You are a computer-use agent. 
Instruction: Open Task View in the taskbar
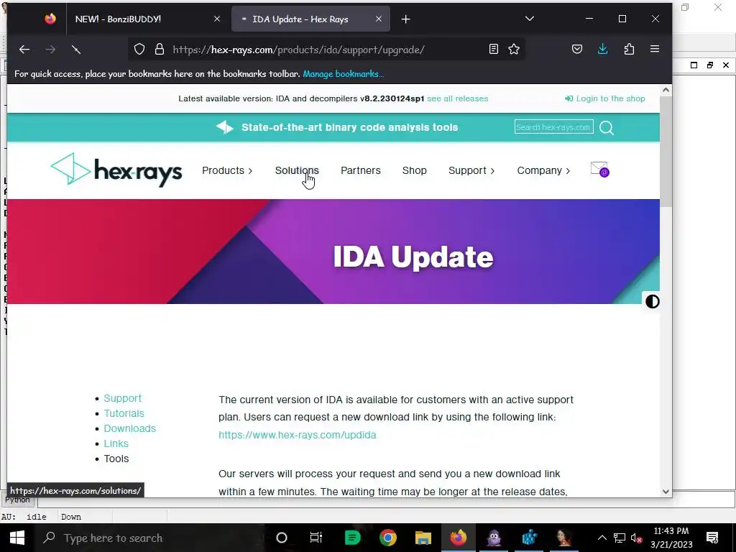click(x=316, y=538)
